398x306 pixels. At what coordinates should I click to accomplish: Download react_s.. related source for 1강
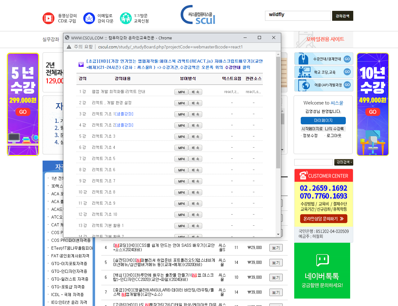coord(253,92)
